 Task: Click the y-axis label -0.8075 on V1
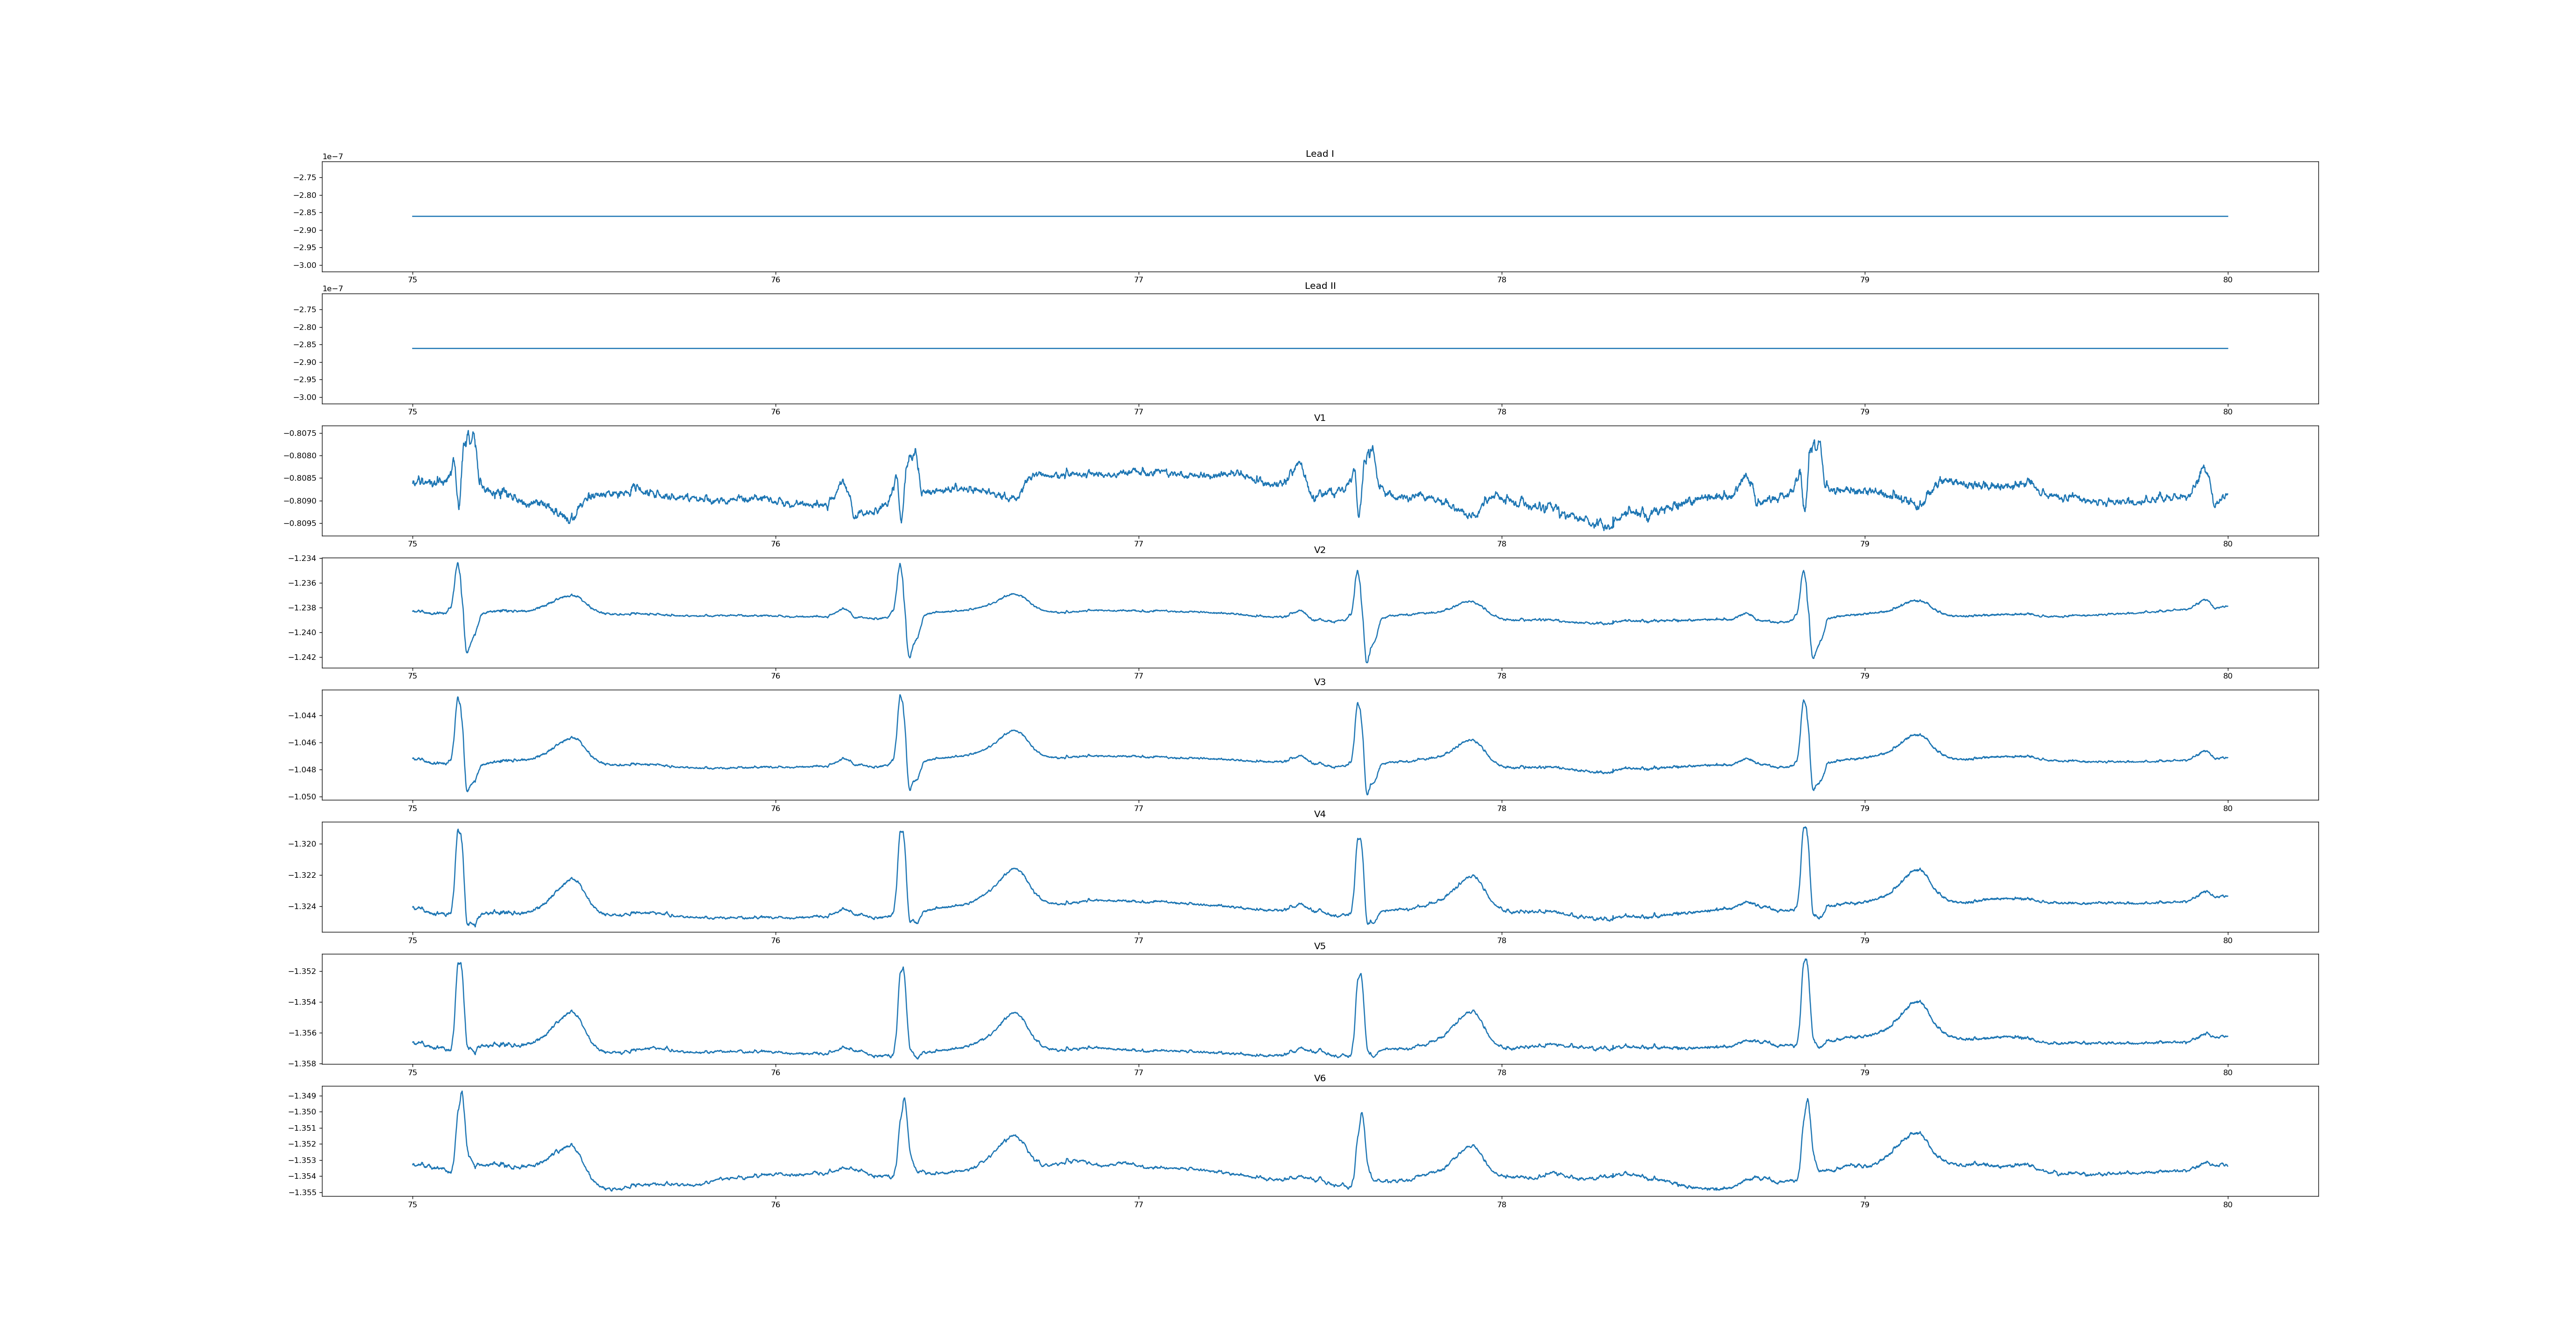tap(301, 433)
